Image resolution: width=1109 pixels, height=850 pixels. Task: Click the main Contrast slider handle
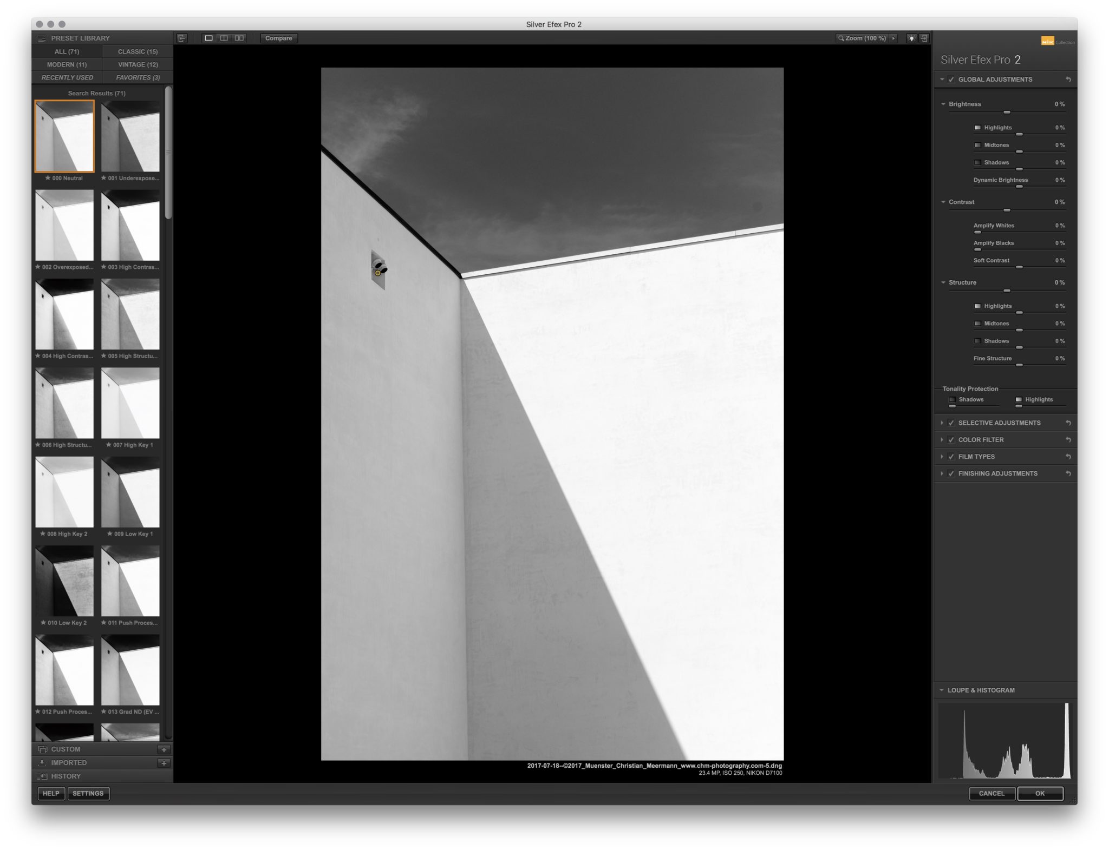pos(1007,210)
